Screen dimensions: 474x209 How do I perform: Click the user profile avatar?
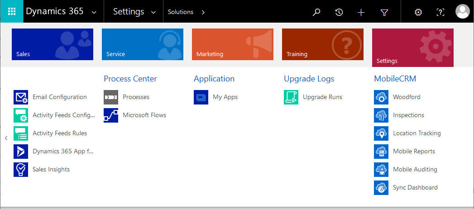(x=462, y=12)
